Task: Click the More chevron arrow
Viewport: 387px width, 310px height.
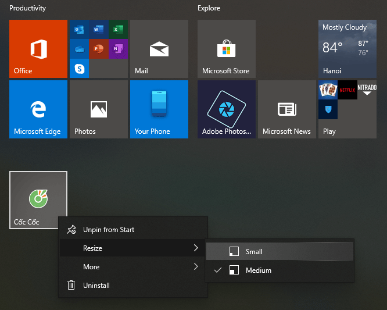Action: (x=196, y=266)
